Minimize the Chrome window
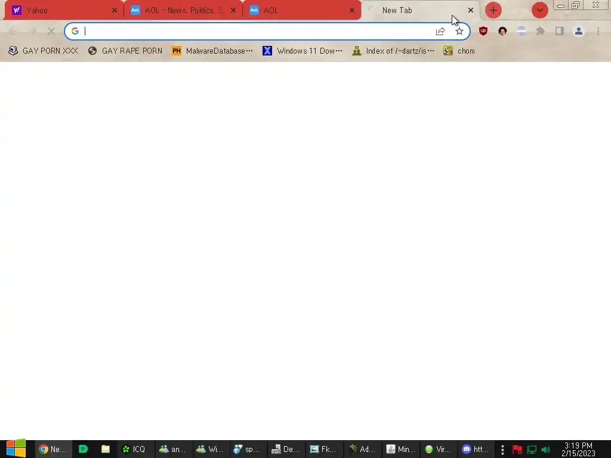Image resolution: width=611 pixels, height=458 pixels. point(561,5)
